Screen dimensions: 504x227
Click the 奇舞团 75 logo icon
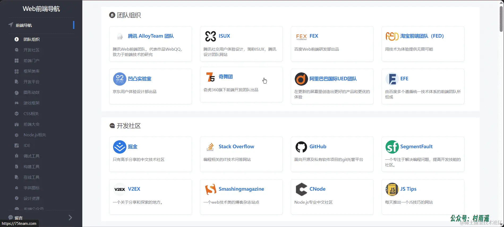click(x=211, y=77)
